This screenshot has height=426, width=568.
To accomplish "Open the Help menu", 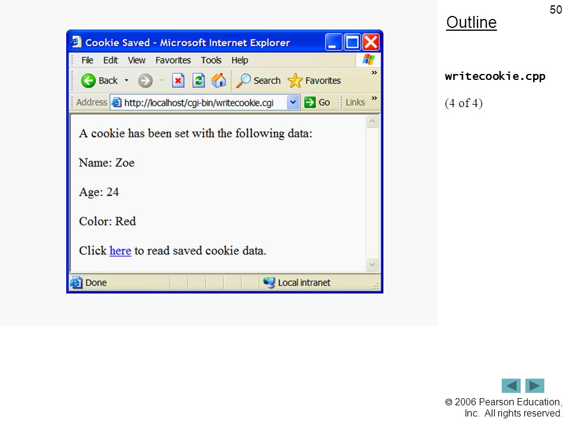I will 240,60.
